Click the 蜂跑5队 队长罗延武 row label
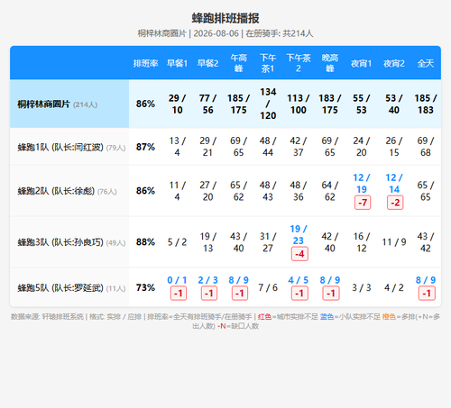Screen dimensions: 451x408 click(71, 288)
